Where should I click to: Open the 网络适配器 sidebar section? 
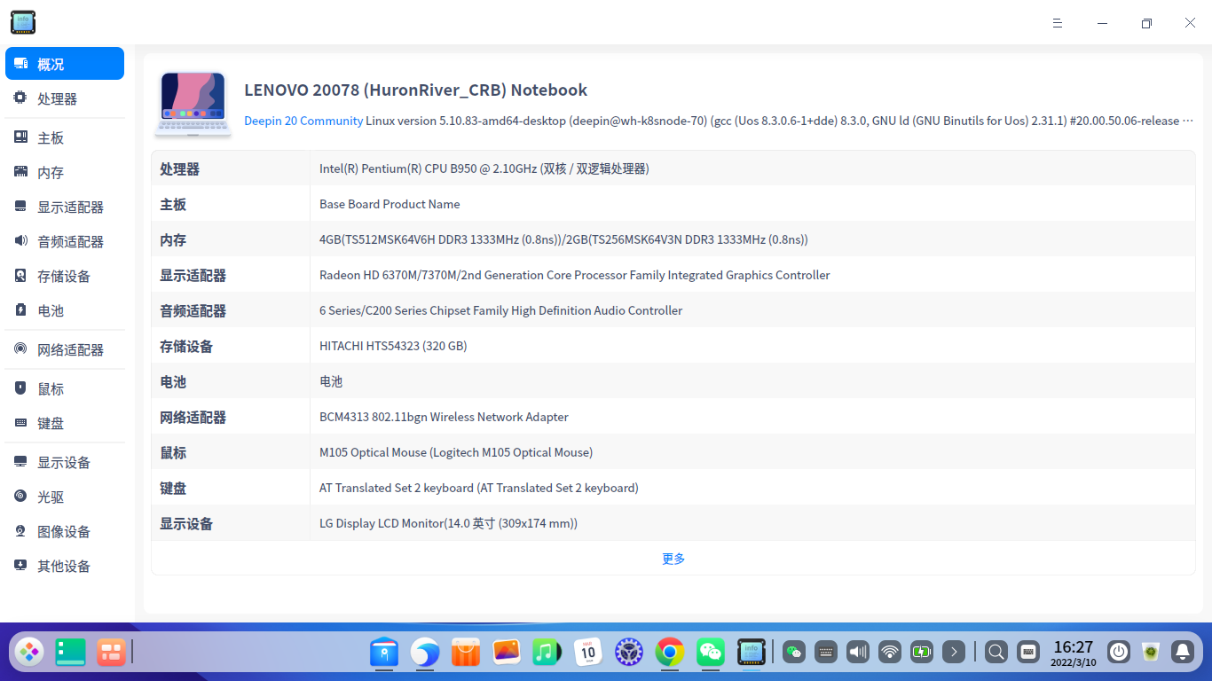tap(65, 349)
